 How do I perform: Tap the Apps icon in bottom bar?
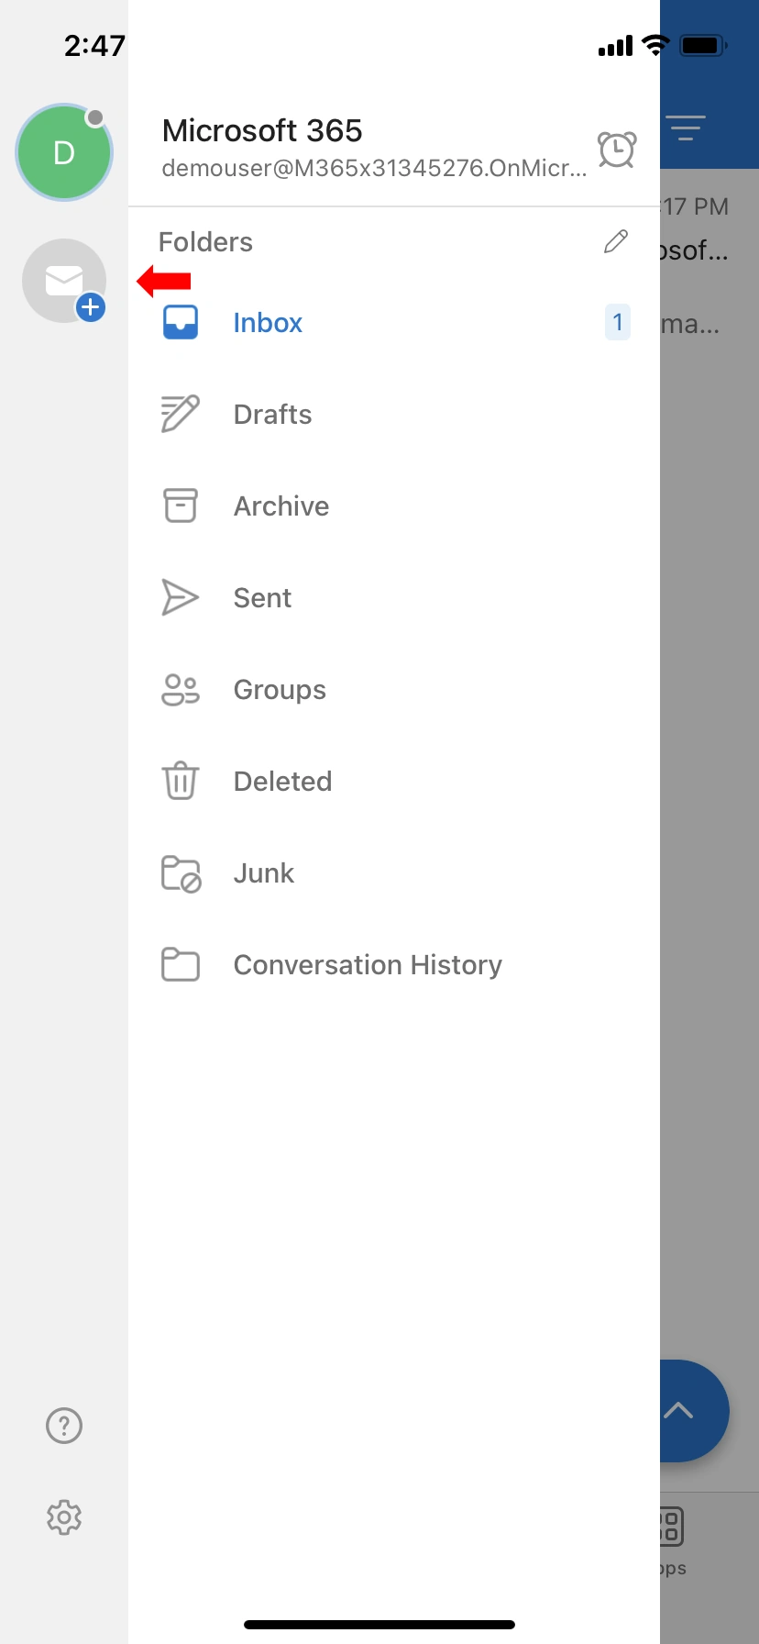click(672, 1527)
